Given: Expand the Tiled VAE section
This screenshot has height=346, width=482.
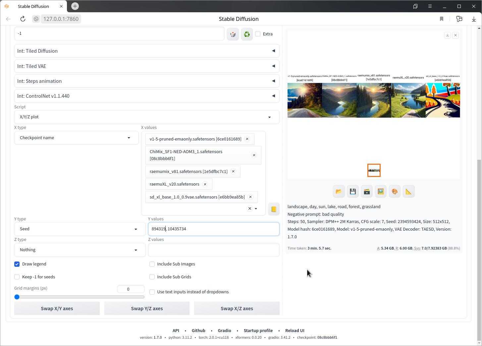Looking at the screenshot, I should coord(147,66).
